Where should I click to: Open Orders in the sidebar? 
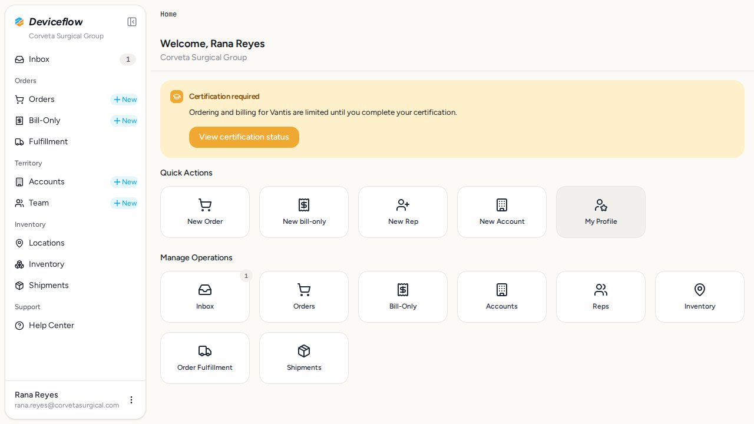pos(59,100)
